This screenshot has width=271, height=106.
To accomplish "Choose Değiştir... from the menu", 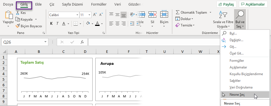I will coord(245,40).
